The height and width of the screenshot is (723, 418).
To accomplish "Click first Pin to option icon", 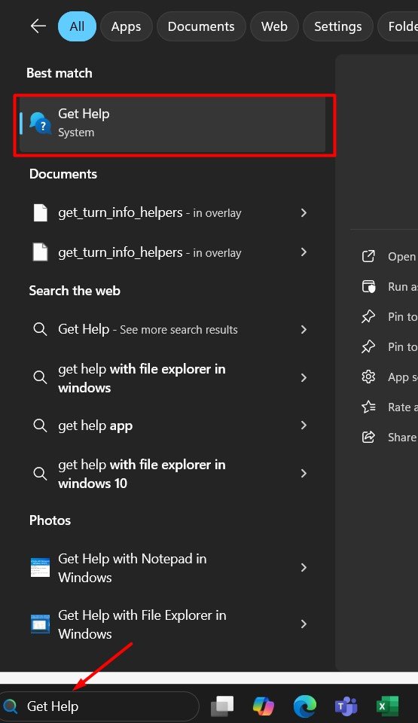I will [x=368, y=316].
